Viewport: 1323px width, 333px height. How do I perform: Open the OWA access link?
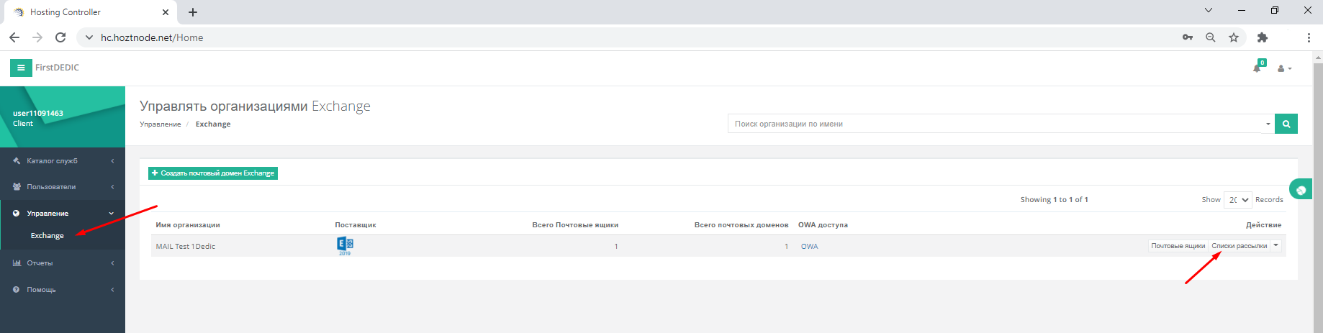809,246
